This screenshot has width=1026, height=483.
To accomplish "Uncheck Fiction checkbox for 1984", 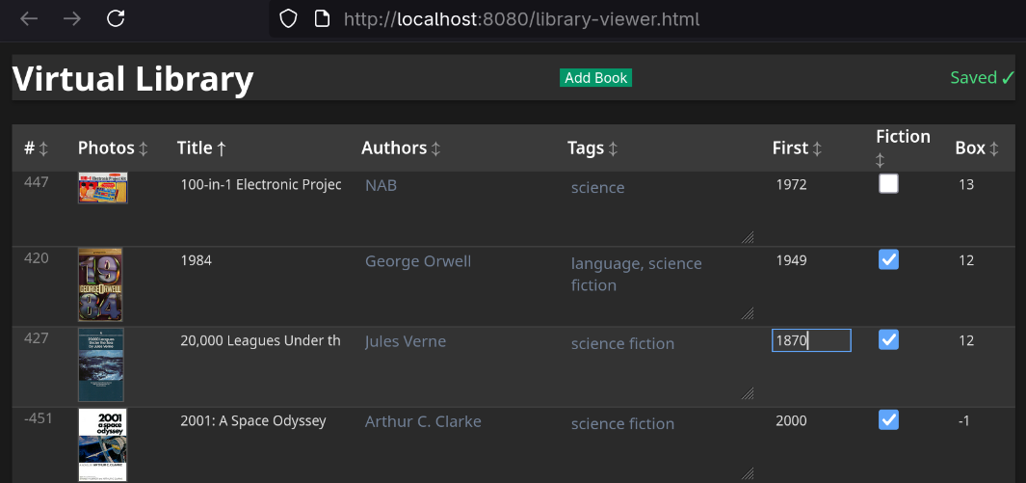I will point(888,259).
